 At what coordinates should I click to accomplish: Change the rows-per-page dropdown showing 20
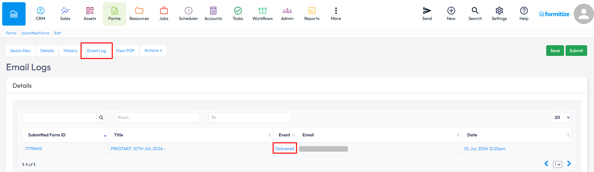point(561,117)
